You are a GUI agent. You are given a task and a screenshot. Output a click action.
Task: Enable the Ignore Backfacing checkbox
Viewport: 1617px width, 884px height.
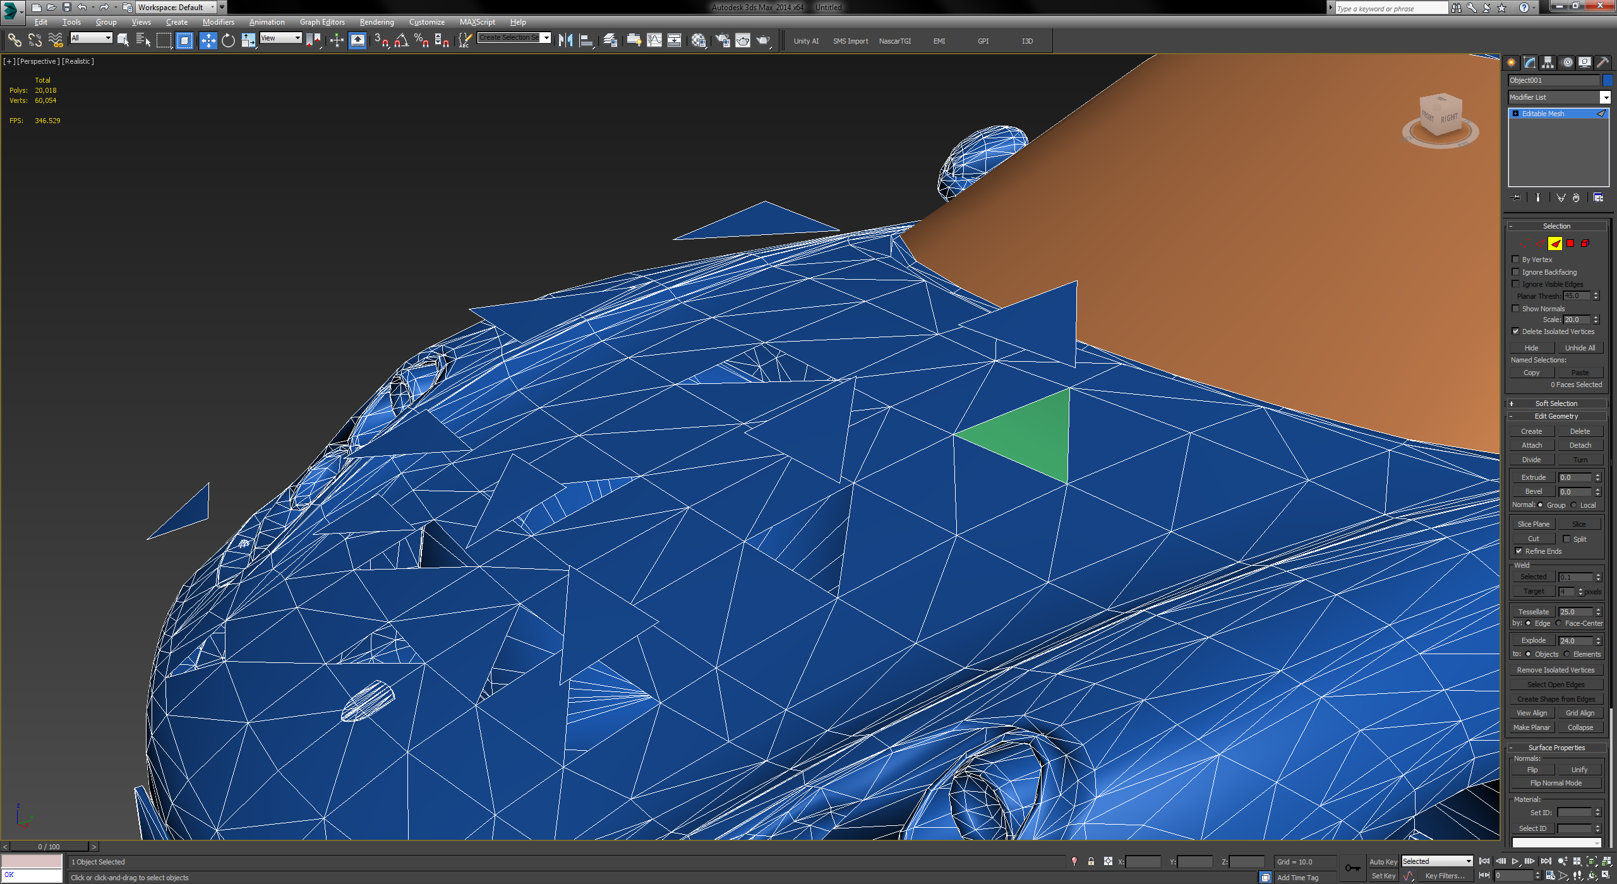pos(1515,272)
